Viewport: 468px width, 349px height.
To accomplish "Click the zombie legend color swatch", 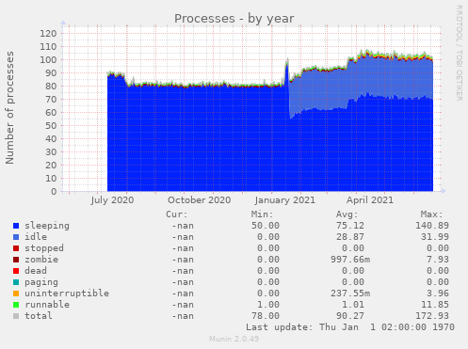I will click(16, 260).
